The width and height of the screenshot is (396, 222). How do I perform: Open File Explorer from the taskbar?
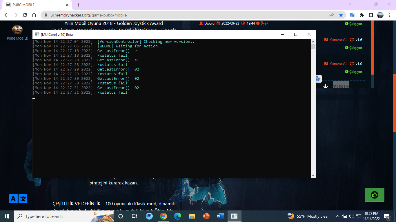(x=192, y=216)
